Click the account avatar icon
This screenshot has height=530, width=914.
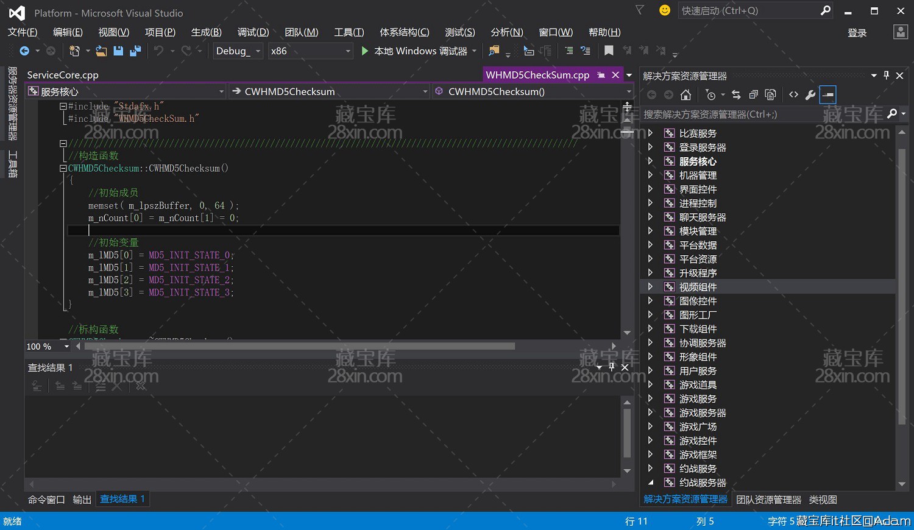(901, 32)
